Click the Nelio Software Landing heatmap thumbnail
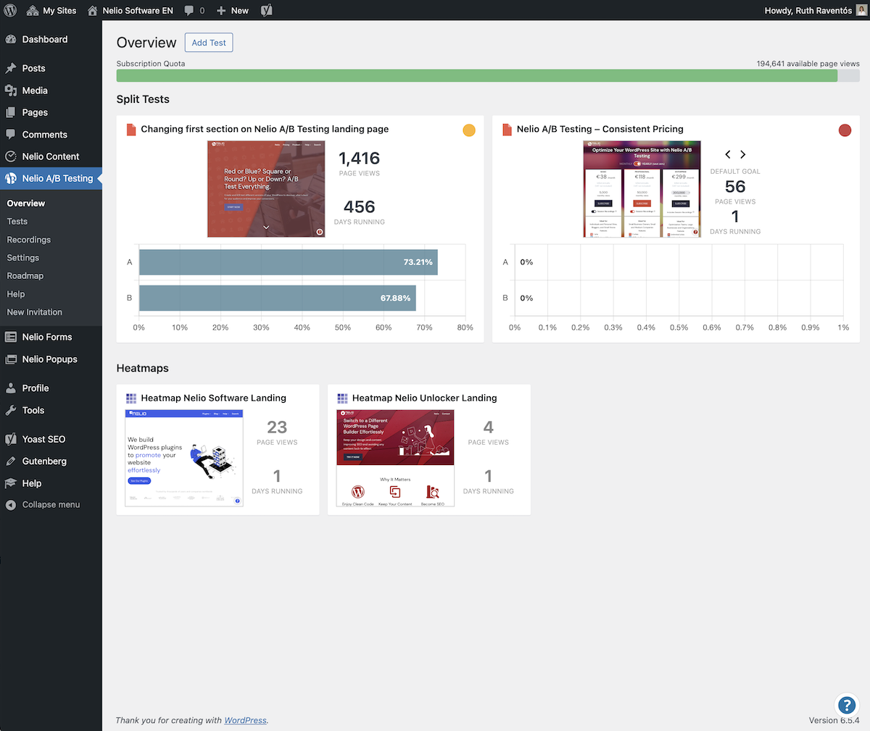Viewport: 870px width, 731px height. pos(184,458)
